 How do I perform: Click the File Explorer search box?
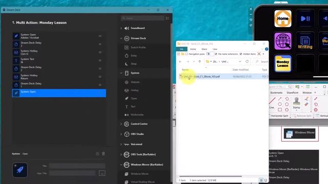click(x=261, y=61)
